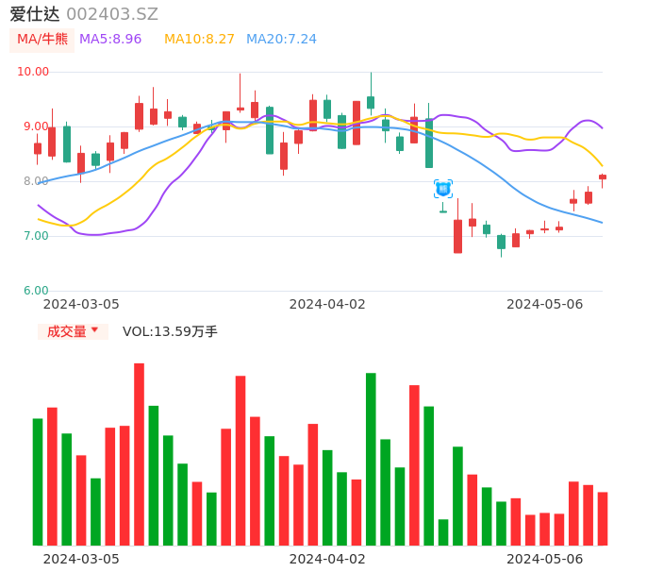Click the blue bear (熊) signal marker
Image resolution: width=647 pixels, height=572 pixels.
[443, 189]
